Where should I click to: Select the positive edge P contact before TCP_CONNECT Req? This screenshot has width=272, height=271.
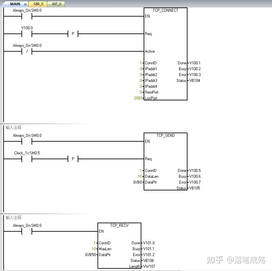pyautogui.click(x=73, y=34)
